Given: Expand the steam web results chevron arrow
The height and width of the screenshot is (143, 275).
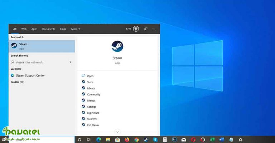Looking at the screenshot, I should tap(70, 62).
